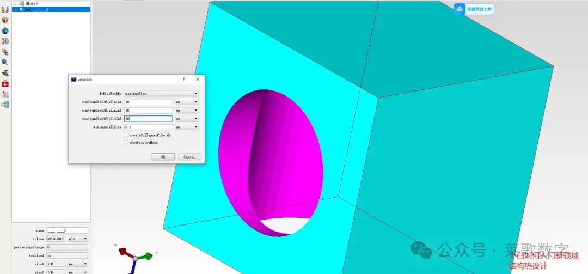Open unit dropdown for maximumSizeOfCellsInX
Screen dimensions: 588x274
[x=187, y=102]
